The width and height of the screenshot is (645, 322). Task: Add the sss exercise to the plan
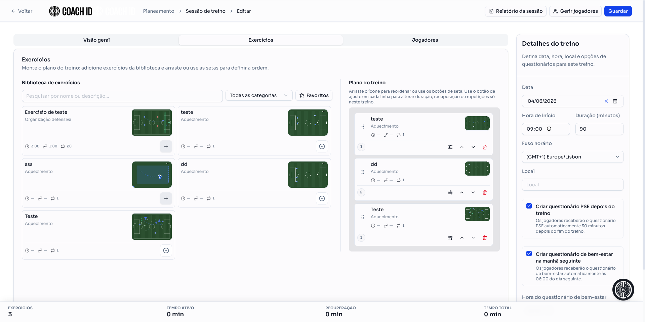coord(166,198)
